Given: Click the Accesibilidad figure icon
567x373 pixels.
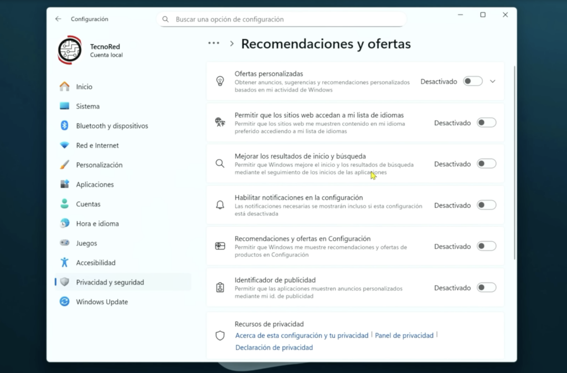Looking at the screenshot, I should pos(64,262).
